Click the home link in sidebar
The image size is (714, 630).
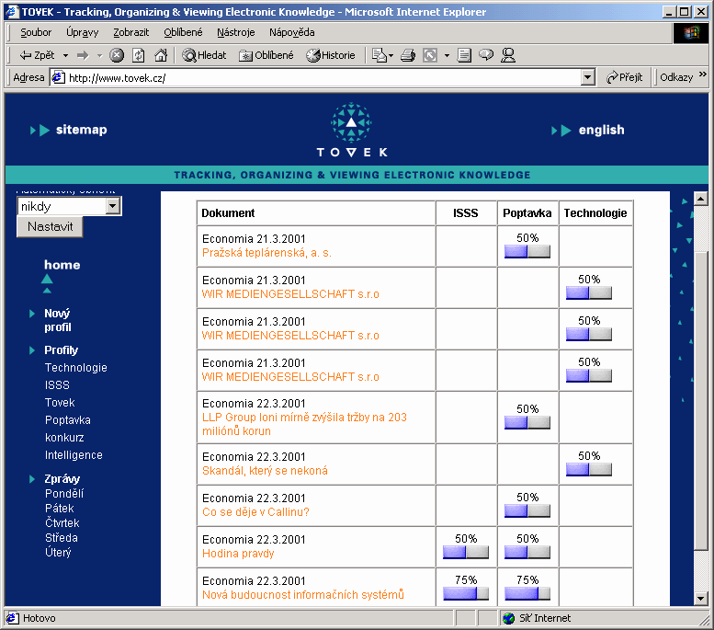[62, 265]
